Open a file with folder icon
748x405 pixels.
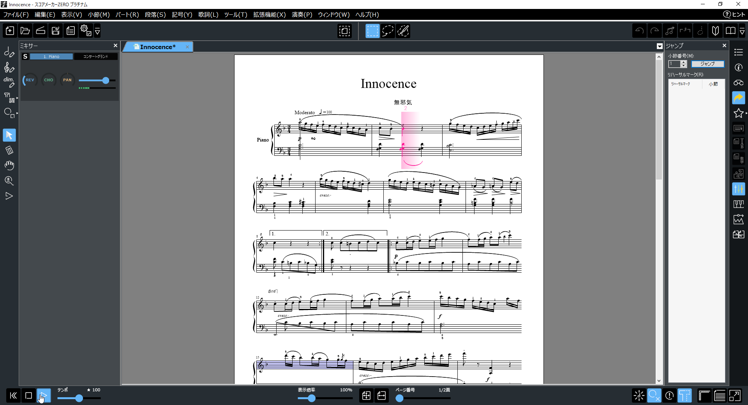pyautogui.click(x=25, y=31)
